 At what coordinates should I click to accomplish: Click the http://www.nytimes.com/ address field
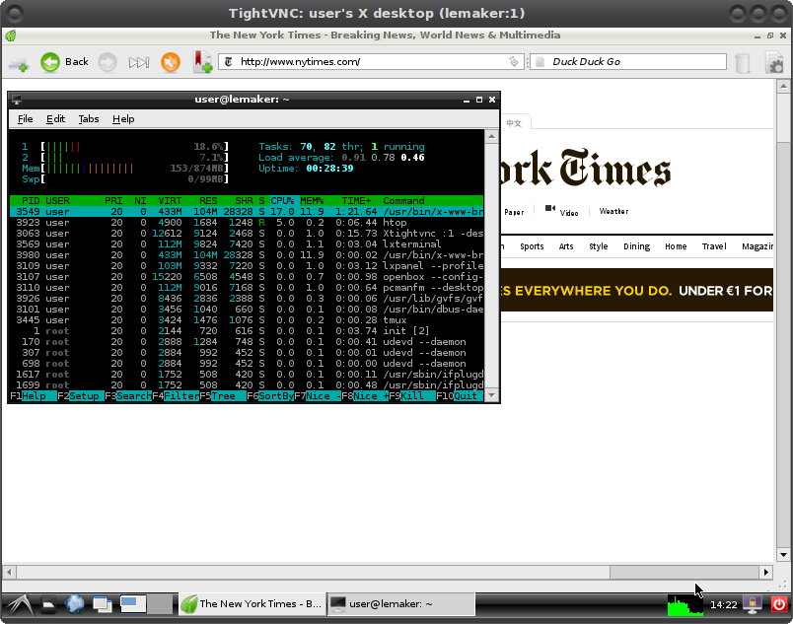coord(371,62)
